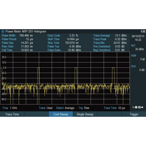Click the Rohde & Schwarz logo icon
The width and height of the screenshot is (146, 146).
coord(3,32)
